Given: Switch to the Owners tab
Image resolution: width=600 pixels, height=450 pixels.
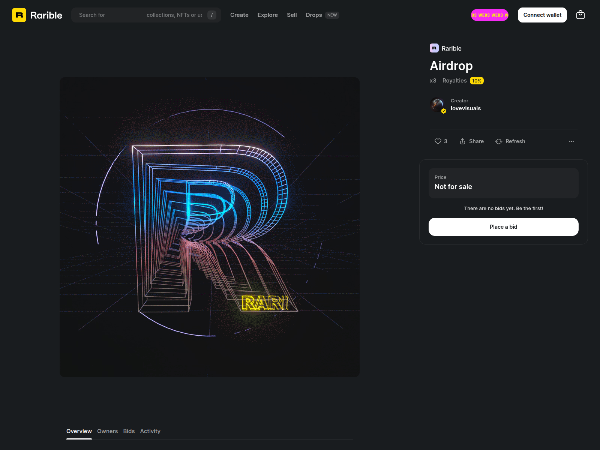Looking at the screenshot, I should [107, 431].
